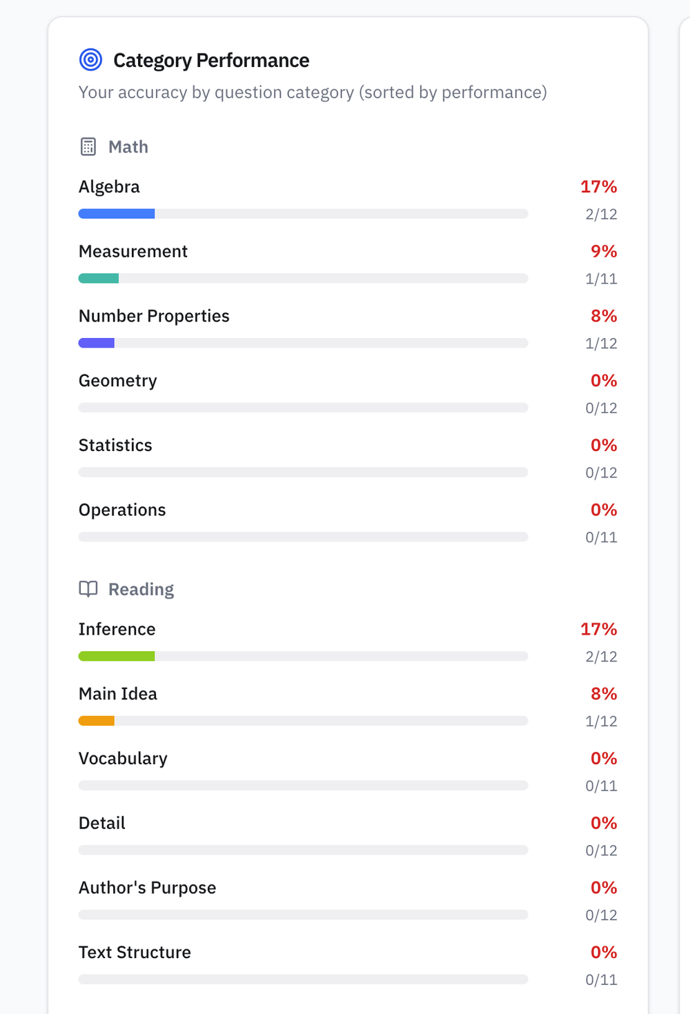This screenshot has height=1014, width=690.
Task: Click the Detail category name
Action: tap(102, 823)
